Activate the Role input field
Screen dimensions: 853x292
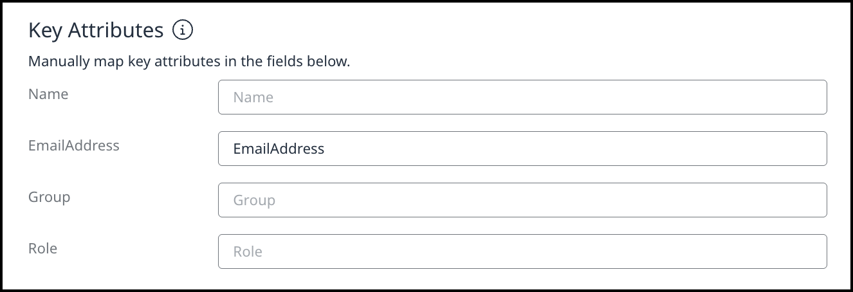point(522,251)
